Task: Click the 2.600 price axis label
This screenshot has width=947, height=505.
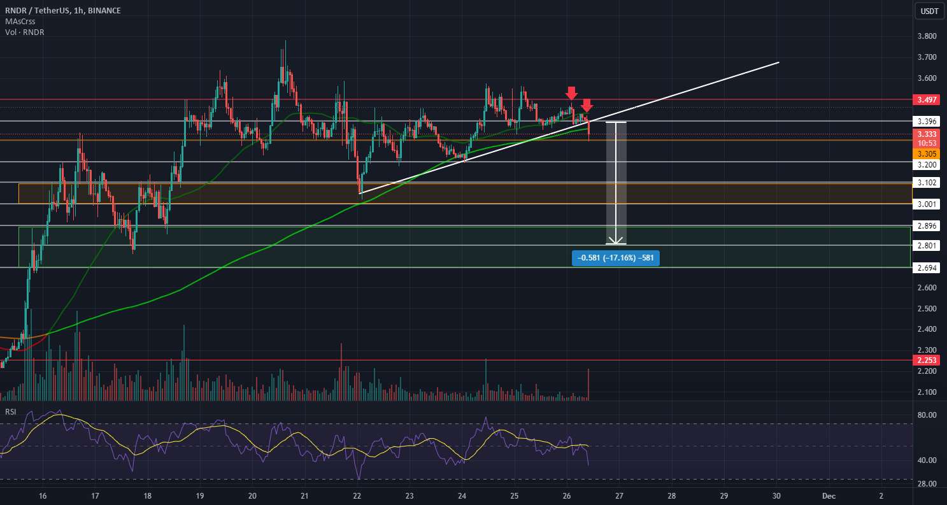Action: [927, 288]
